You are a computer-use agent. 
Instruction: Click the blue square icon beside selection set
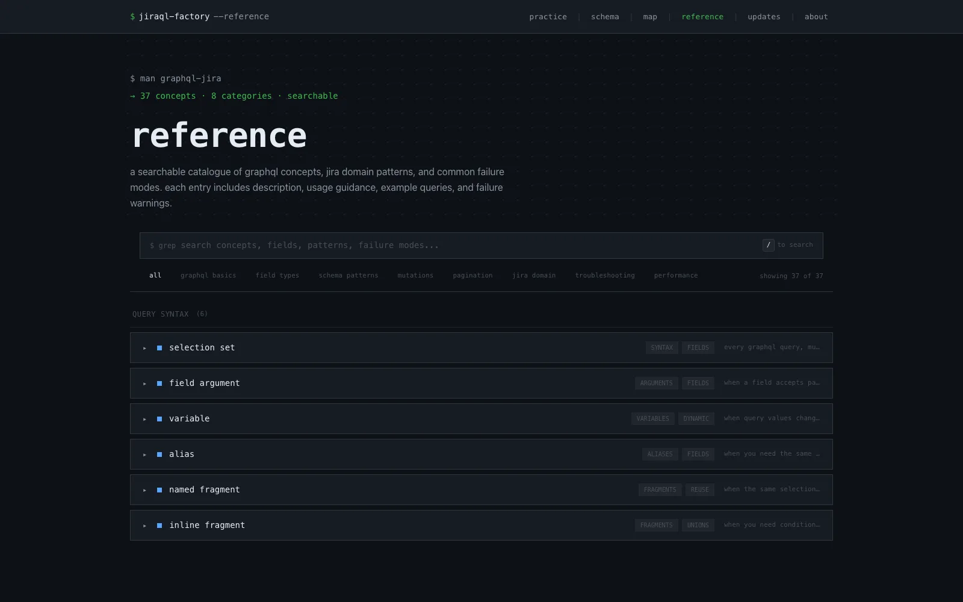pyautogui.click(x=159, y=348)
